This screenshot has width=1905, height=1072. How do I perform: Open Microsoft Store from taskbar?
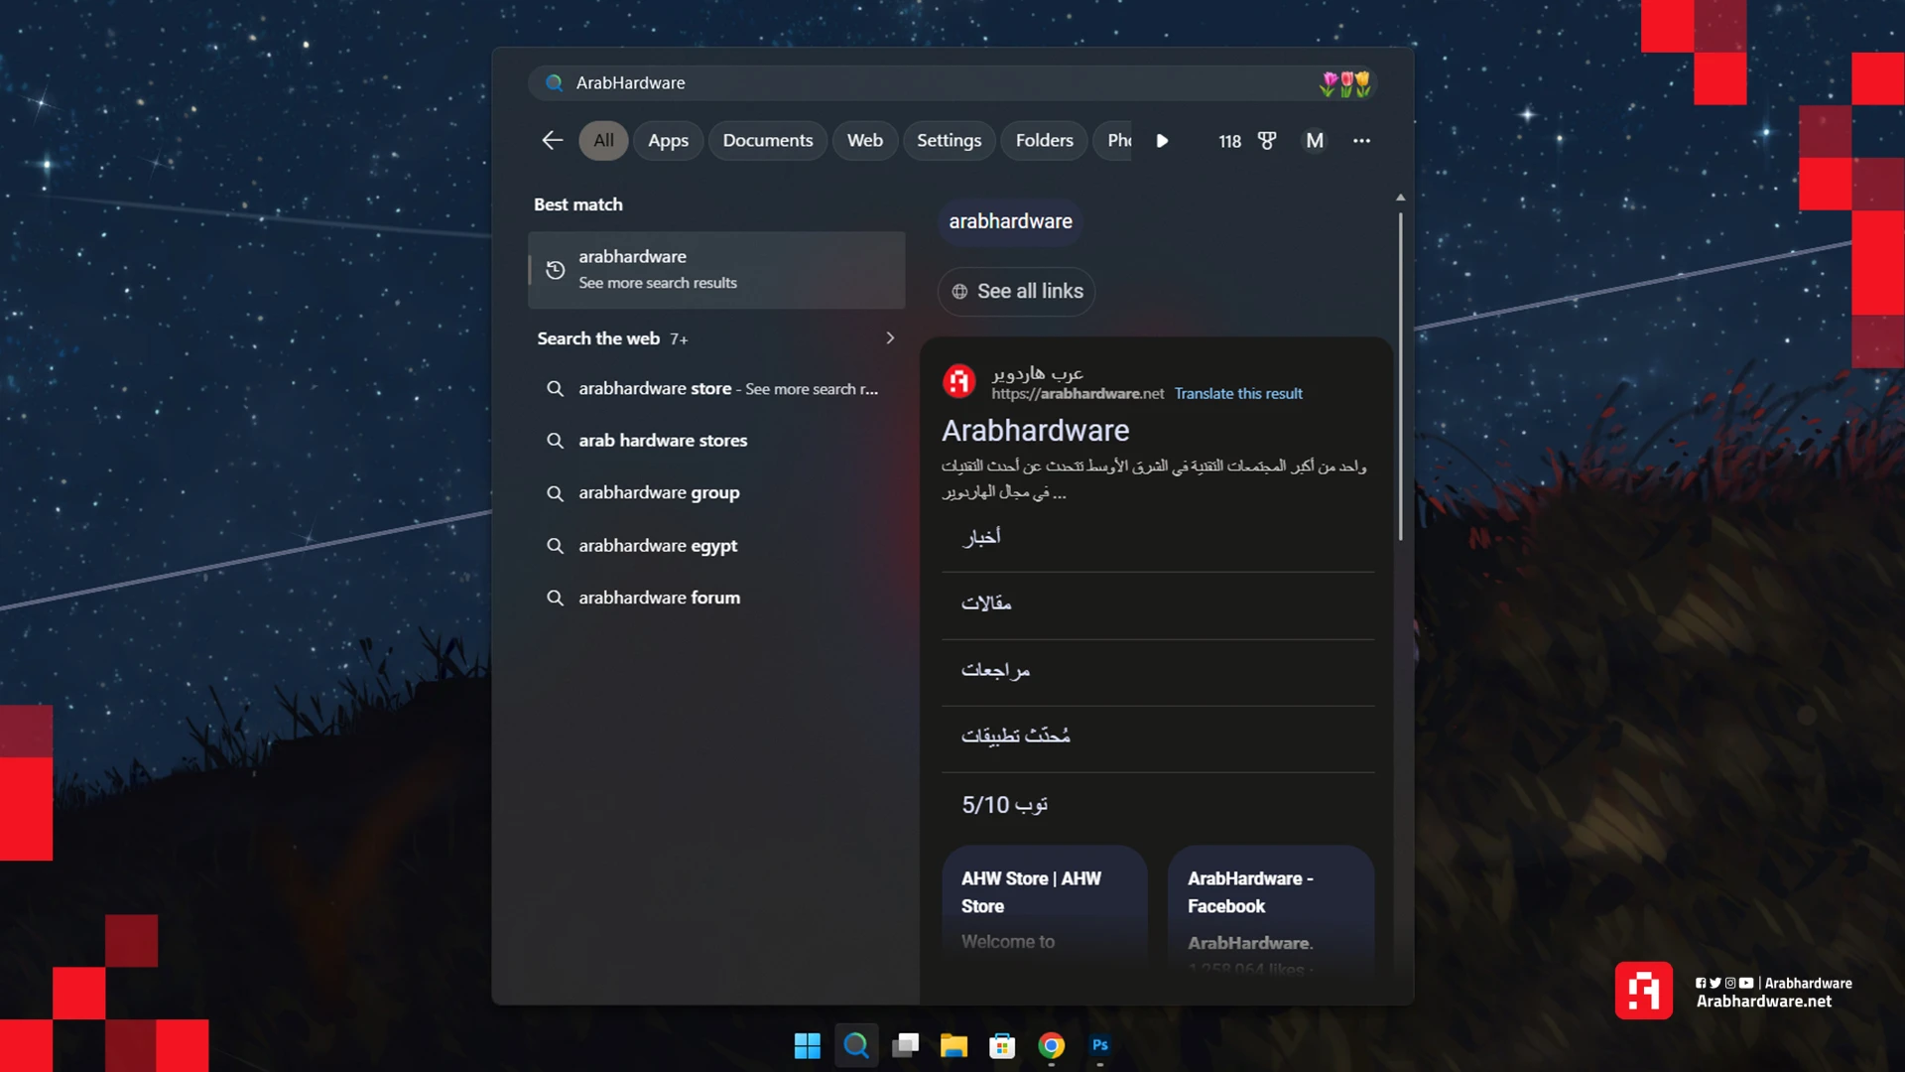point(1002,1045)
